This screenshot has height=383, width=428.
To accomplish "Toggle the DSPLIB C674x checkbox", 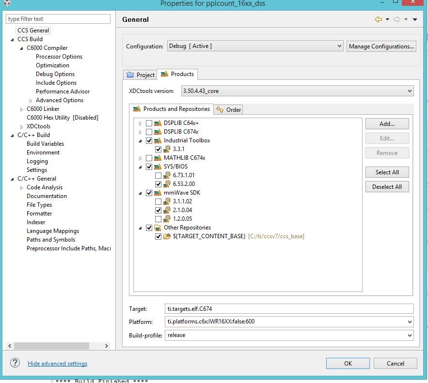I will [149, 132].
